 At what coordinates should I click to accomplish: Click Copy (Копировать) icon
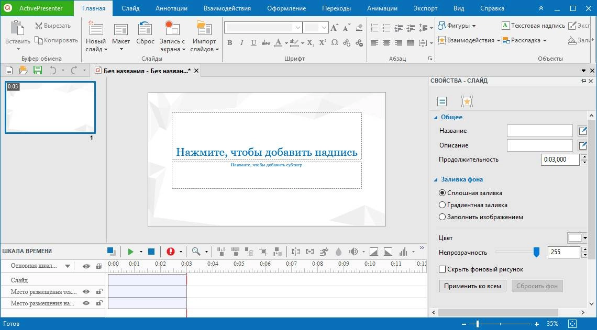pos(38,40)
